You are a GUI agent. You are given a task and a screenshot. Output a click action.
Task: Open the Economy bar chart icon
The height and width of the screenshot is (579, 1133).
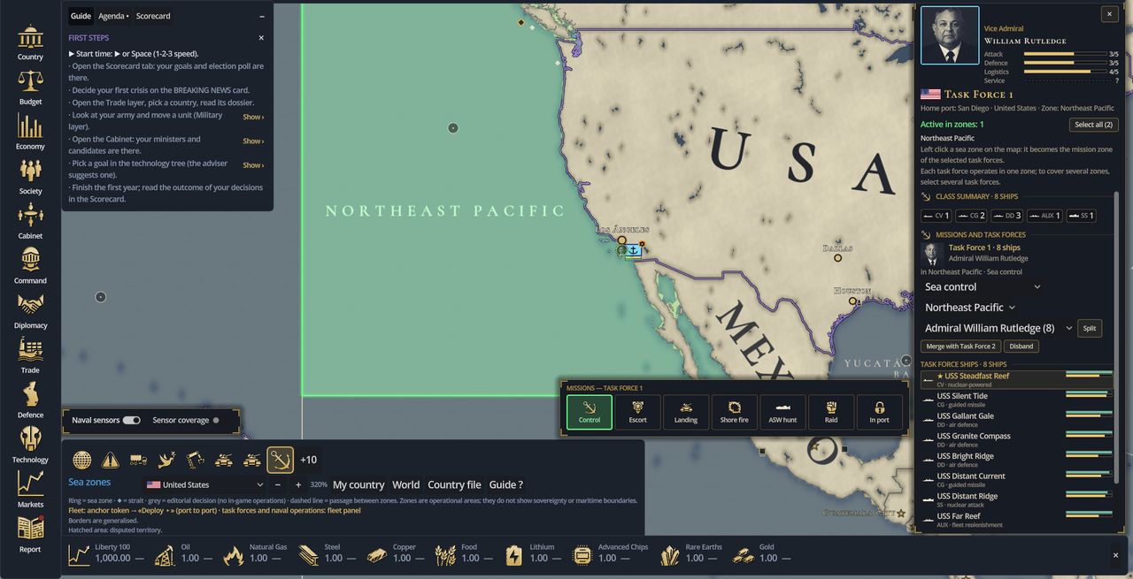(30, 133)
